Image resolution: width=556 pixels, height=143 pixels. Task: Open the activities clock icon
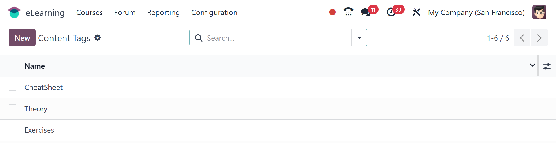click(x=391, y=12)
